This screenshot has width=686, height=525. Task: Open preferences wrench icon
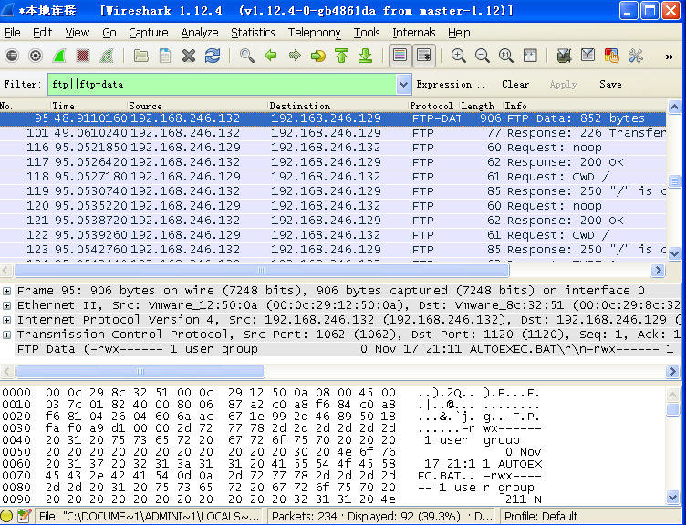point(635,56)
